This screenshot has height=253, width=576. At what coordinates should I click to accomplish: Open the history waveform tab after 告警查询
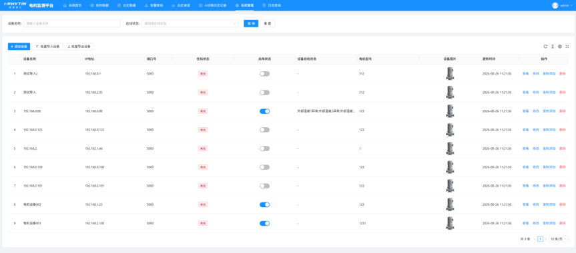(181, 5)
